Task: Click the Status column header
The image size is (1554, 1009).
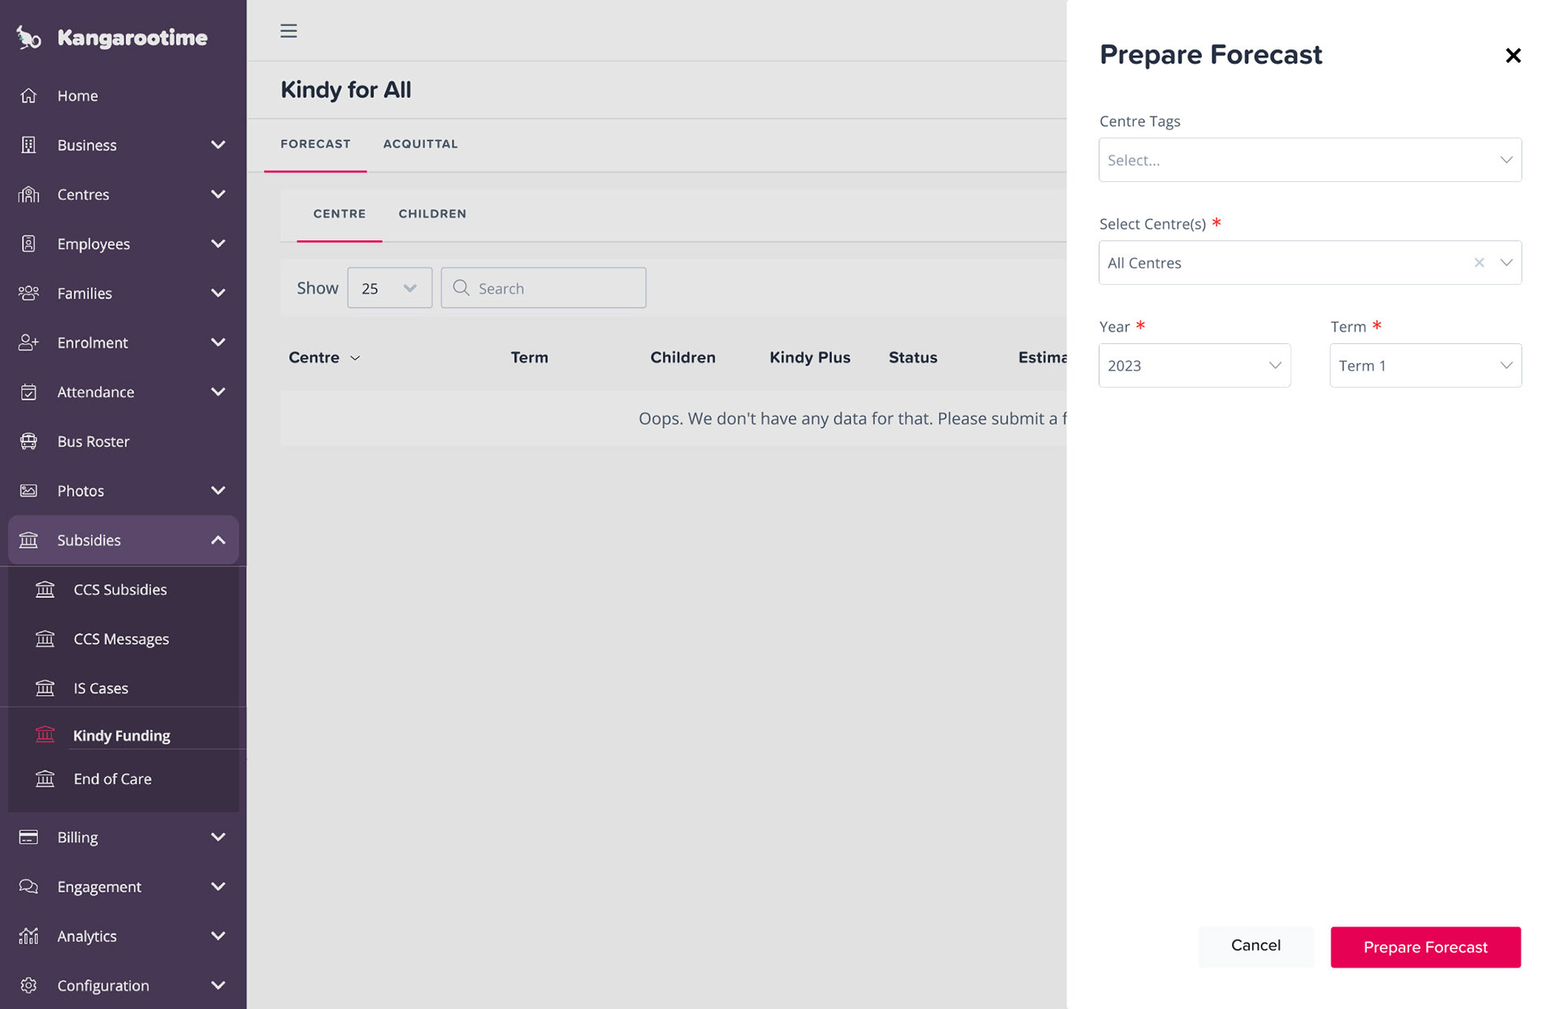Action: [912, 357]
